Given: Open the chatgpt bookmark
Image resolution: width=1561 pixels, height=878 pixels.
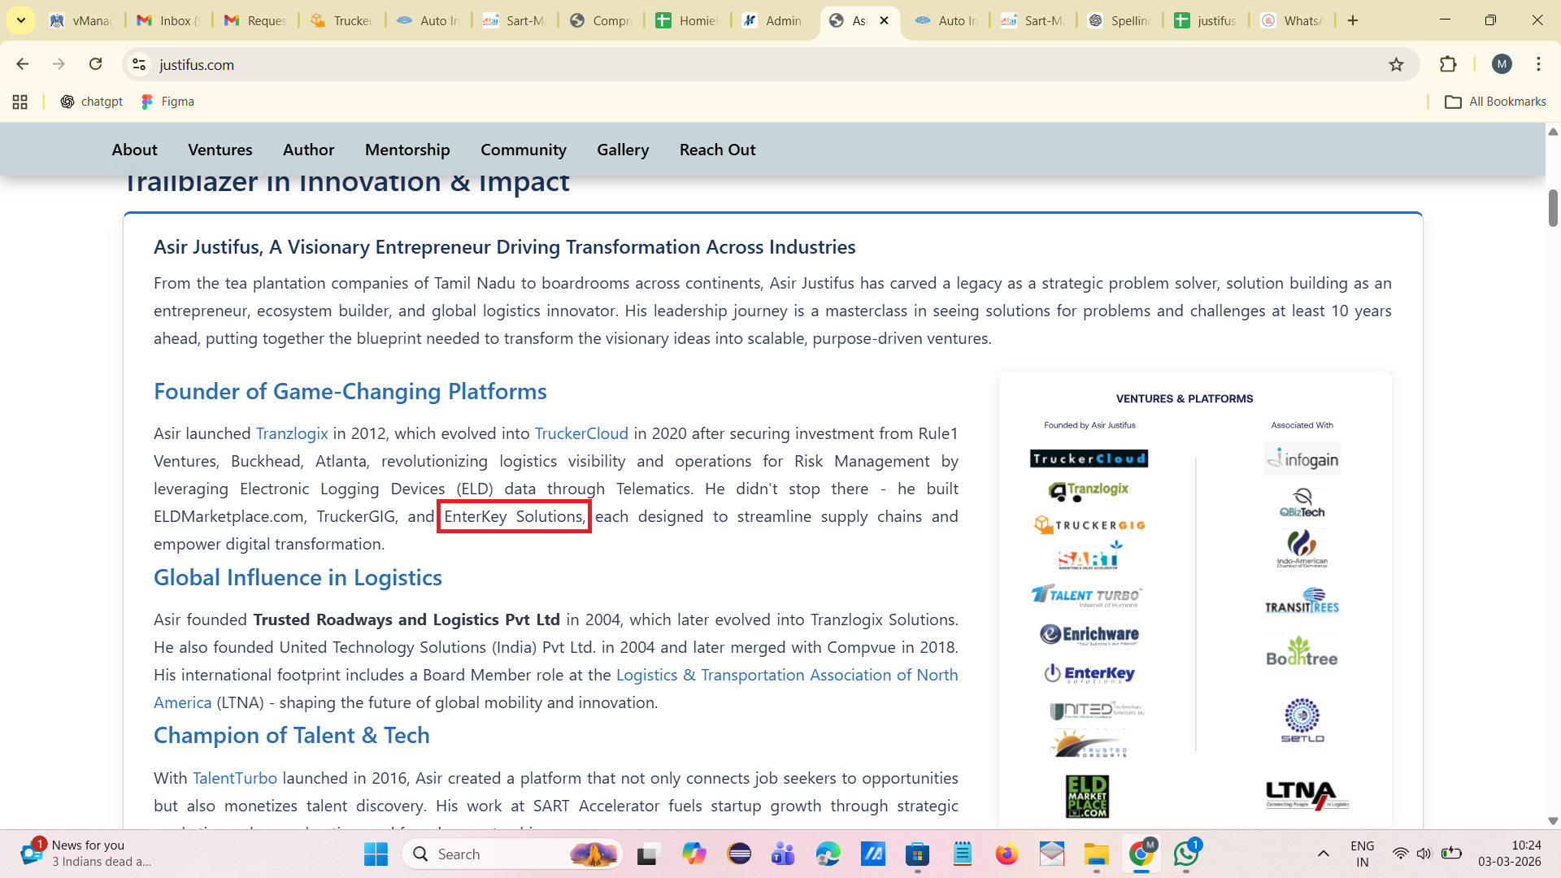Looking at the screenshot, I should (92, 102).
